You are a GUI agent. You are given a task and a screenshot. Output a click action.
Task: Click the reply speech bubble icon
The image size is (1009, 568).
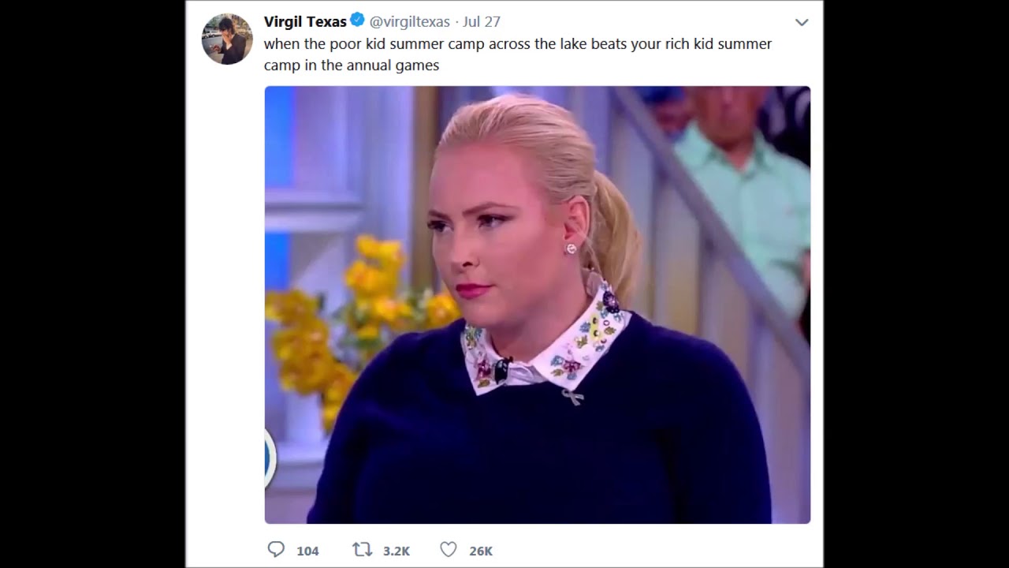[x=276, y=550]
